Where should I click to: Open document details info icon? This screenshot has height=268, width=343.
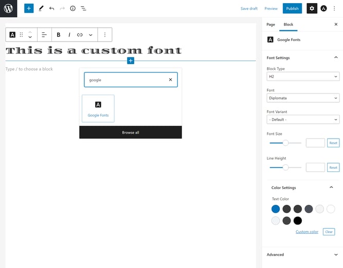coord(73,9)
